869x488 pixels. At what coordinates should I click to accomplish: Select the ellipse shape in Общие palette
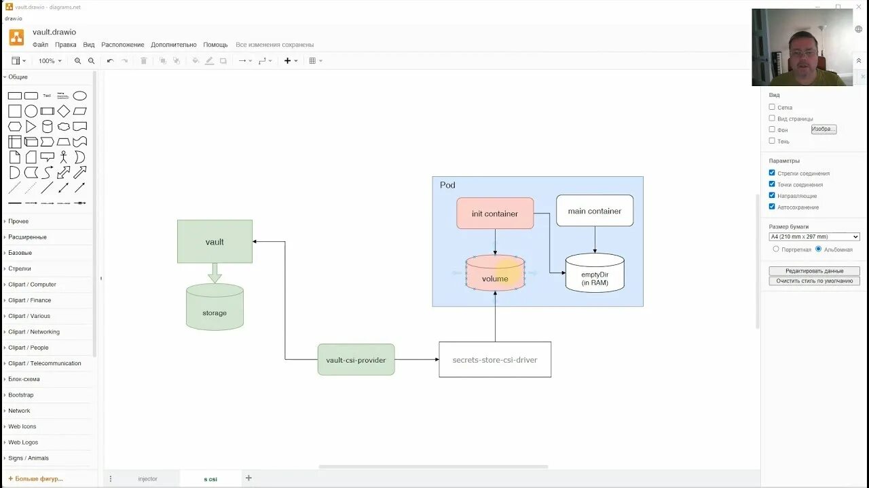pyautogui.click(x=80, y=96)
